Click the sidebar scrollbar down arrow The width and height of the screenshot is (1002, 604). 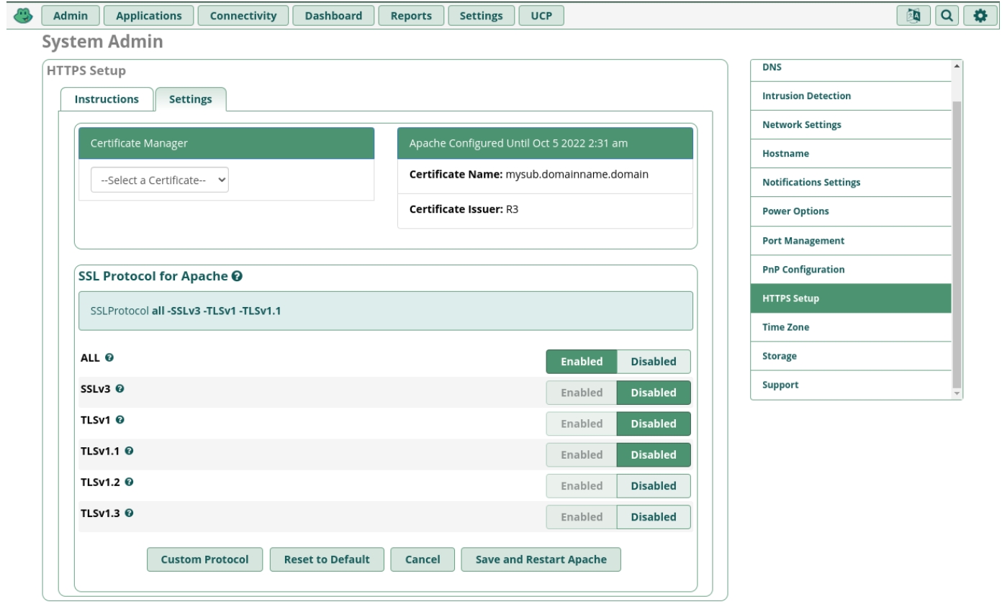[956, 393]
